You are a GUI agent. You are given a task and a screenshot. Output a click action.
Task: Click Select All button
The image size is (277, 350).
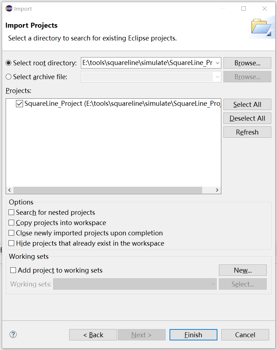pyautogui.click(x=247, y=104)
